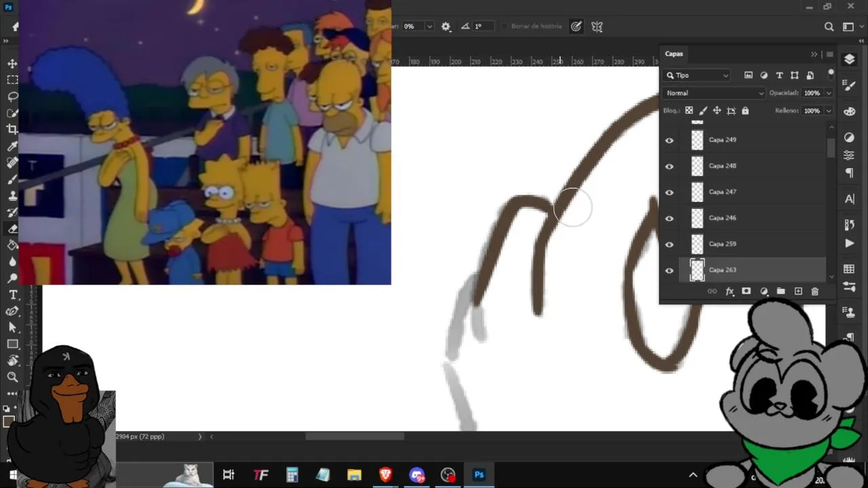Collapse Capas panel with double arrows

point(814,54)
